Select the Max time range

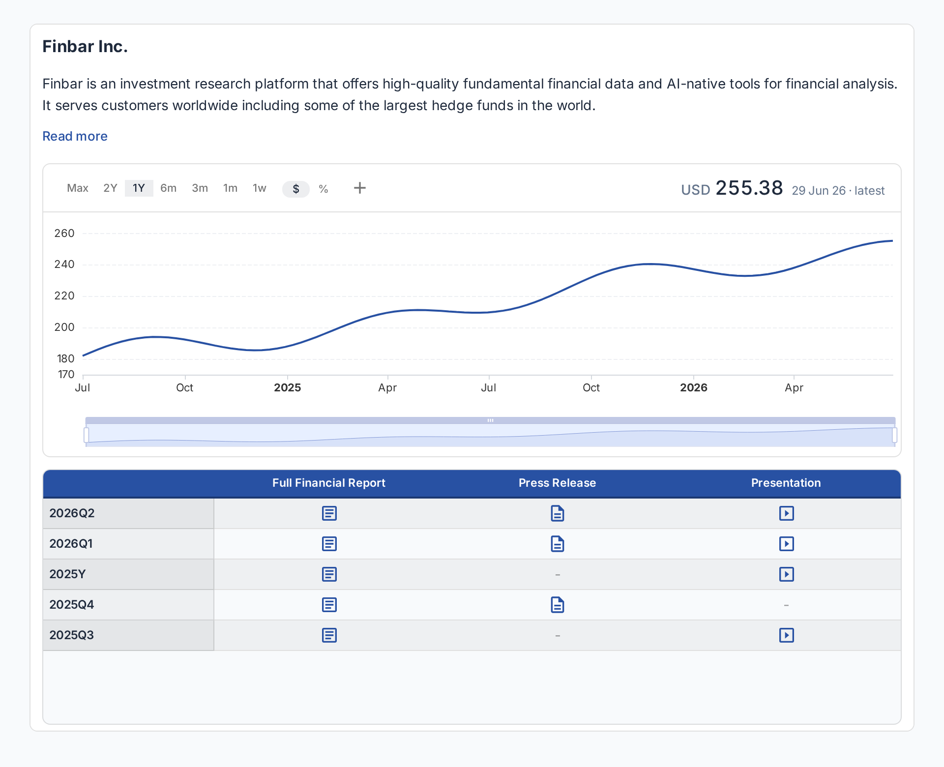coord(78,188)
